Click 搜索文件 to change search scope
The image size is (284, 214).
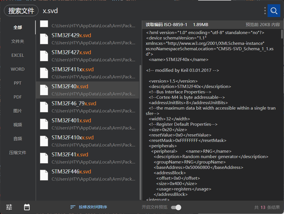[21, 11]
